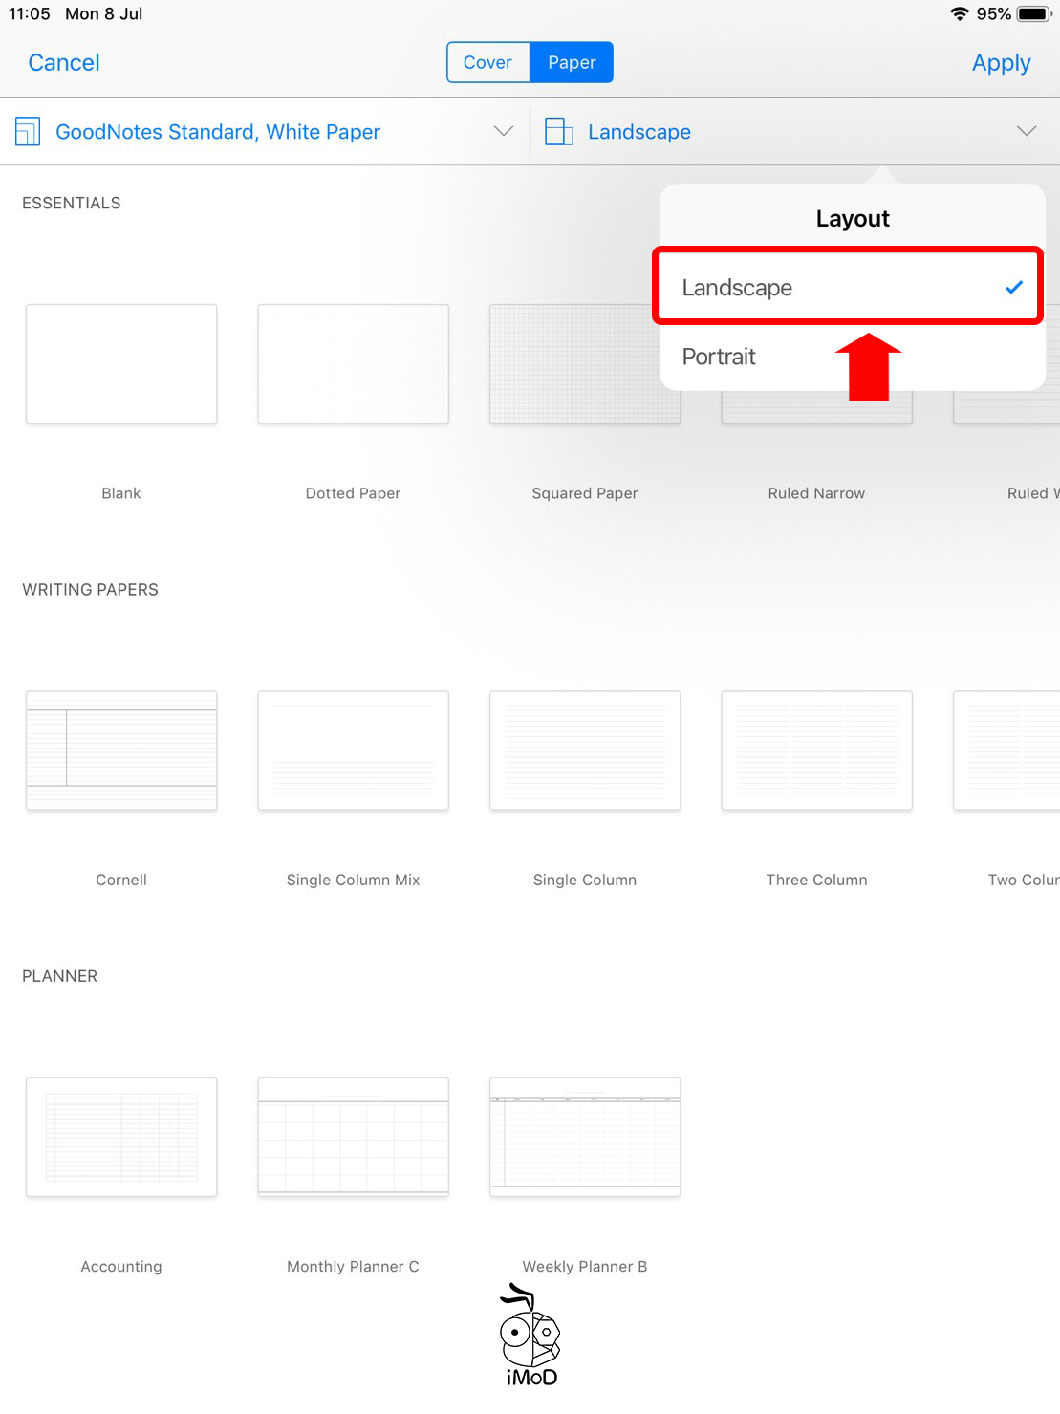Choose the Three Column paper template
Screen dimensions: 1060x1414
pyautogui.click(x=816, y=751)
